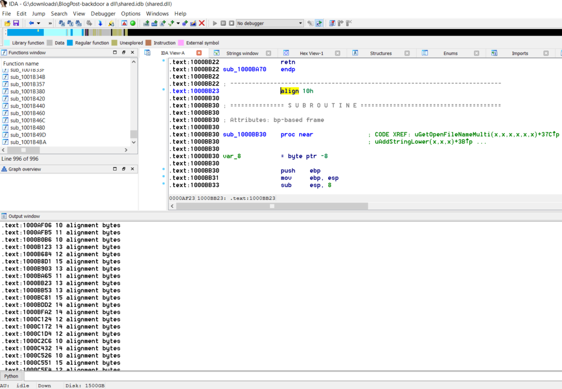Save the IDA database
562x389 pixels.
tap(16, 23)
